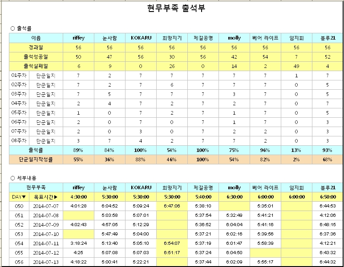Select day number 056 cell
Viewport: 344px width, 267px height.
19,262
